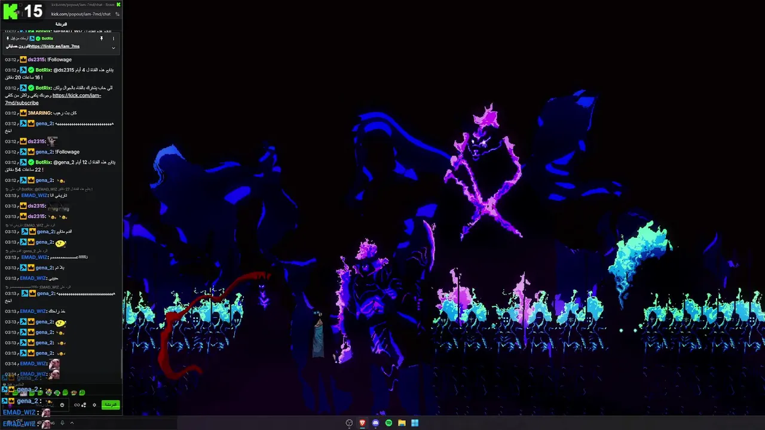Click the site settings icon by address
Viewport: 765px width, 430px height.
coord(117,14)
